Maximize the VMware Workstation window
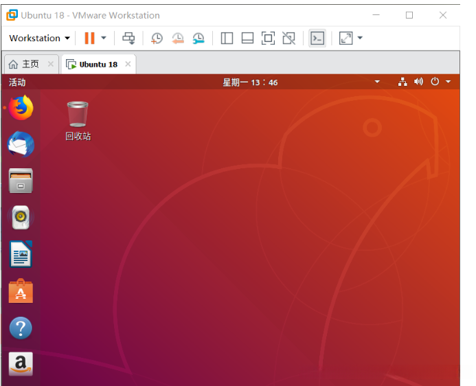This screenshot has height=386, width=476. 409,15
